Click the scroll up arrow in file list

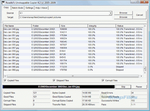(x=145, y=26)
